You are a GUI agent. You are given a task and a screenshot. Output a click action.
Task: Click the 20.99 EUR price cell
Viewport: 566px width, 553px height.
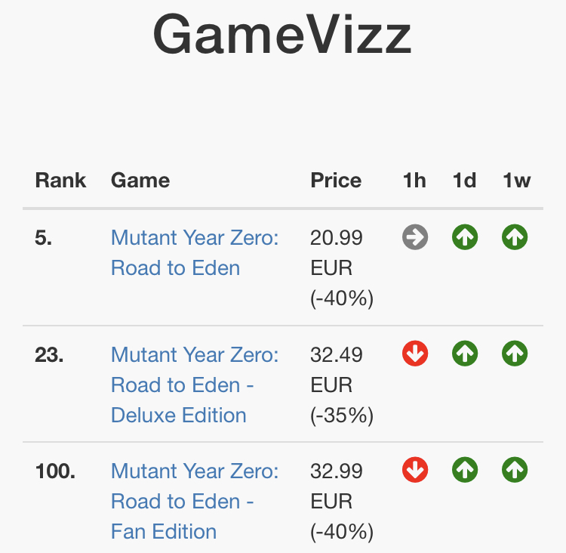click(x=341, y=268)
